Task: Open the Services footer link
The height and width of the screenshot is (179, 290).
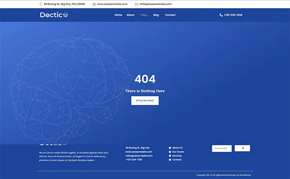Action: coord(177,156)
